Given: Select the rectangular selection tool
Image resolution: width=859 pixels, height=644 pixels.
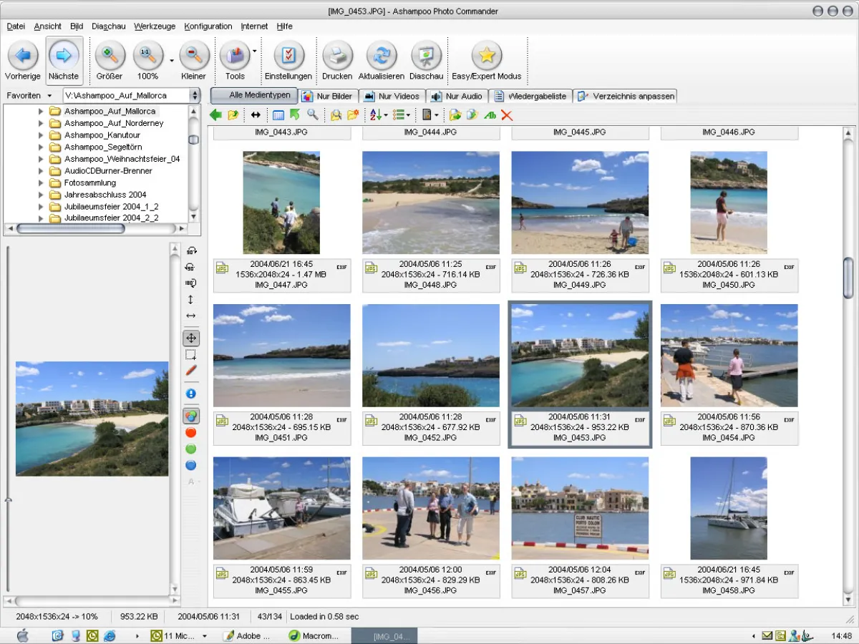Looking at the screenshot, I should tap(191, 355).
